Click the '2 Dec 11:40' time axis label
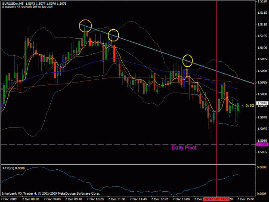 point(138,199)
